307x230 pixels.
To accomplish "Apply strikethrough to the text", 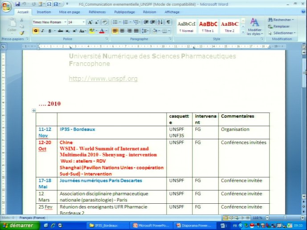I will click(x=60, y=31).
